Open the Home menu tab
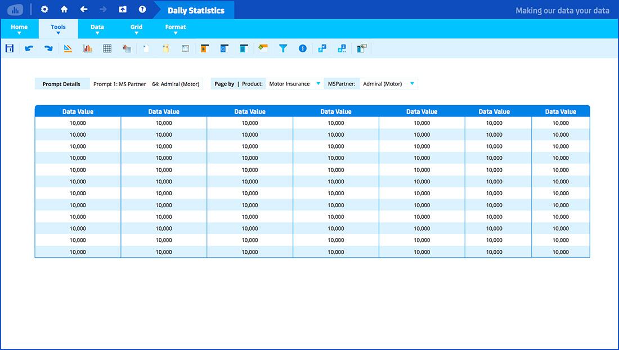The image size is (619, 350). point(19,29)
